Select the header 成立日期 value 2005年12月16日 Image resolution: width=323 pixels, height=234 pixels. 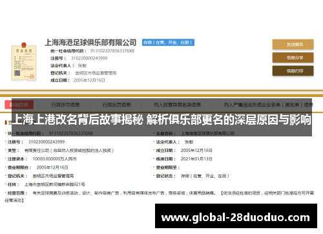click(89, 80)
